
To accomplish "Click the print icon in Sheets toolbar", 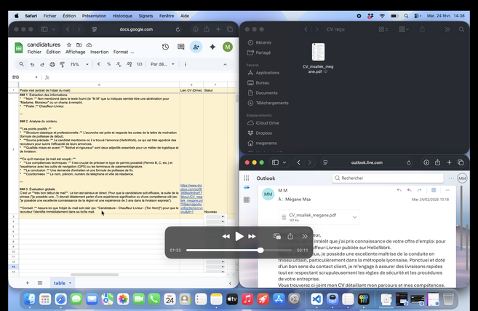I will point(52,64).
